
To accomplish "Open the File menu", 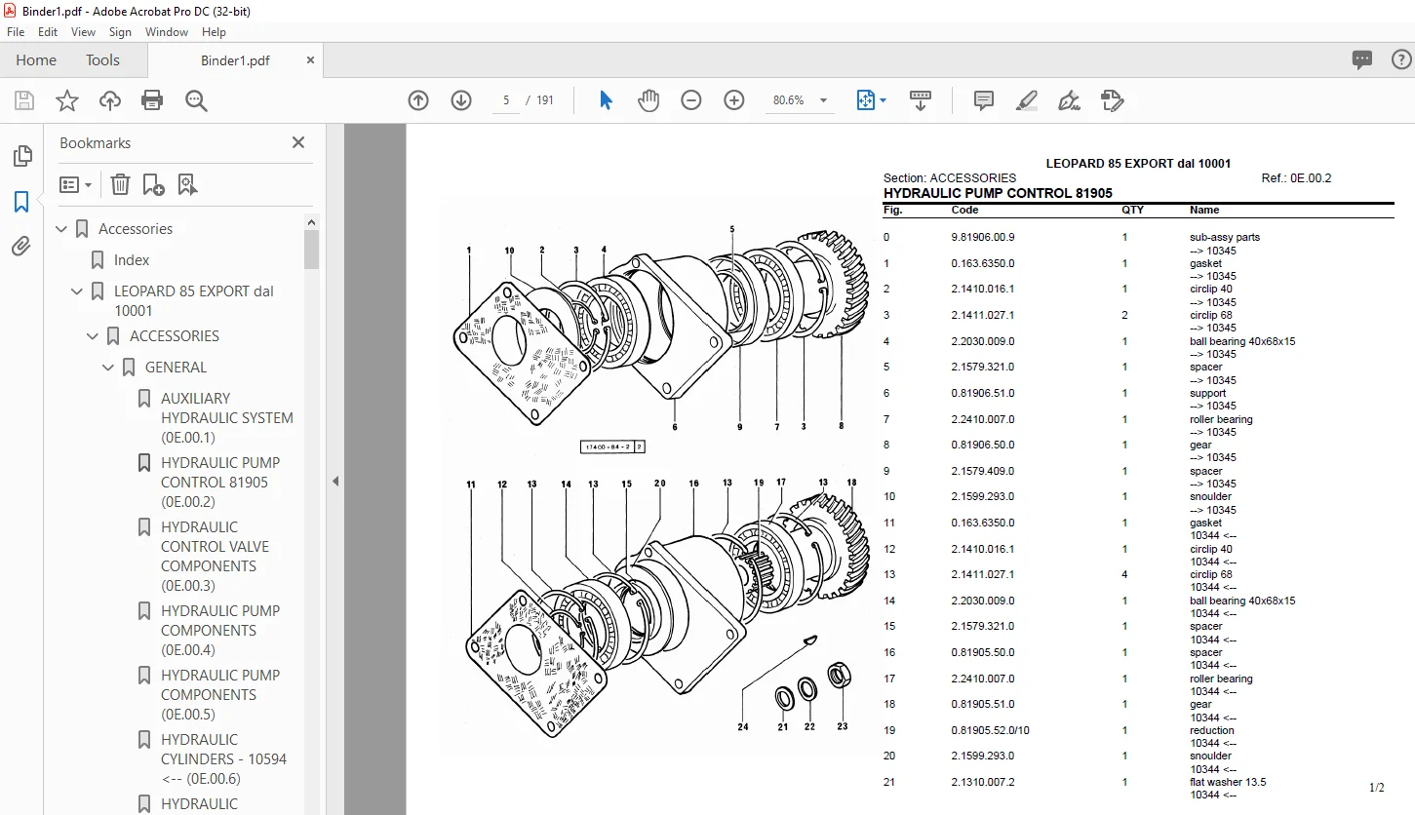I will (16, 32).
